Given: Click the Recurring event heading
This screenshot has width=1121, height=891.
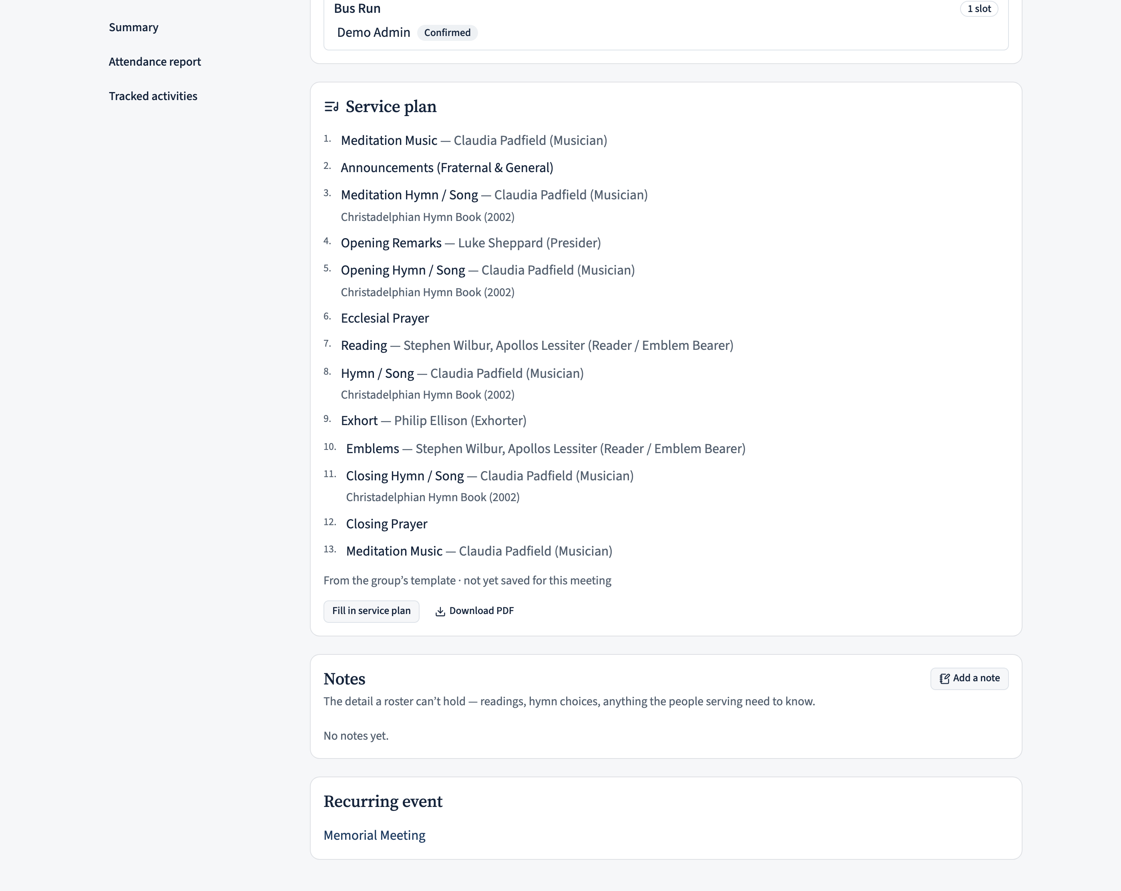Looking at the screenshot, I should tap(383, 801).
